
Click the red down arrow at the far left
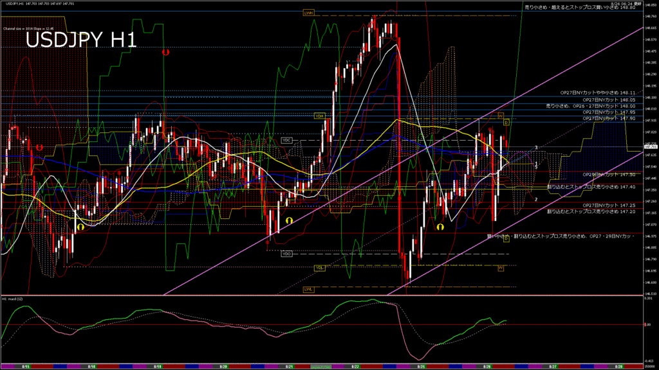[x=40, y=147]
